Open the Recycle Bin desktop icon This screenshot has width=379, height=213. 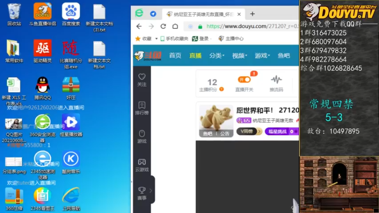pyautogui.click(x=14, y=15)
